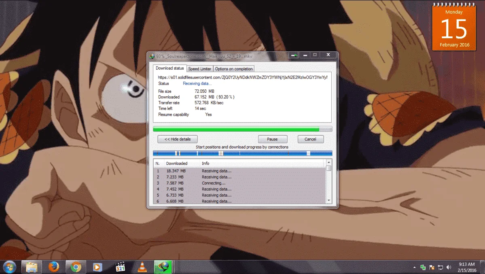Click the calendar gadget showing February 15
This screenshot has height=274, width=485.
(454, 27)
